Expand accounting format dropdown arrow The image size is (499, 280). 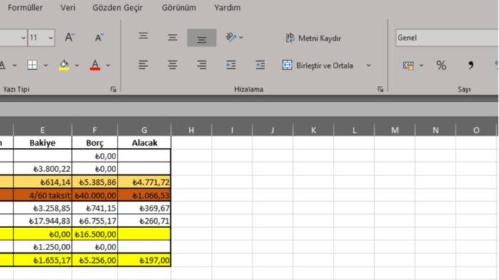pyautogui.click(x=421, y=65)
